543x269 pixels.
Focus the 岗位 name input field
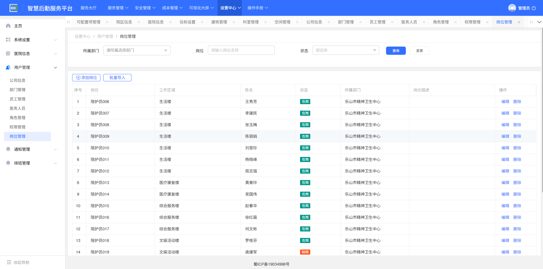(x=241, y=50)
